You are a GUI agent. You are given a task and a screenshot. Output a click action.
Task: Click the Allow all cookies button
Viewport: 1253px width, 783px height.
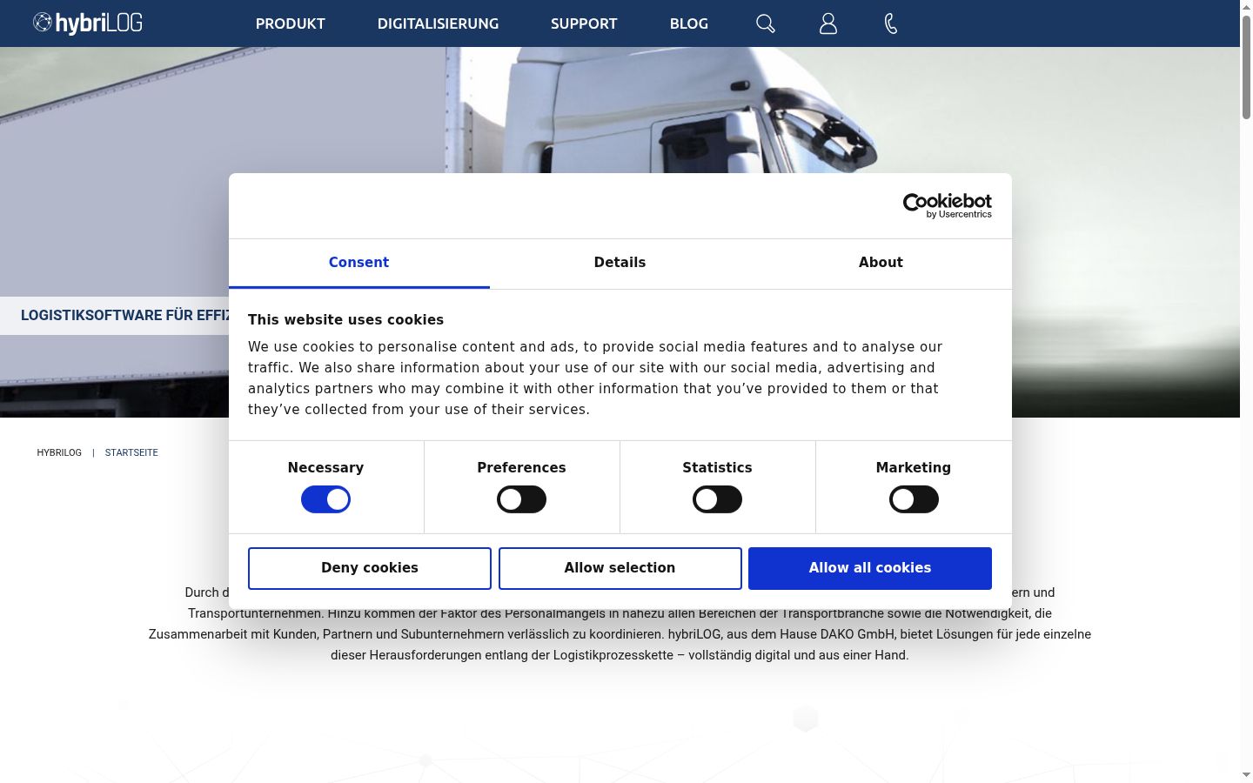point(870,568)
